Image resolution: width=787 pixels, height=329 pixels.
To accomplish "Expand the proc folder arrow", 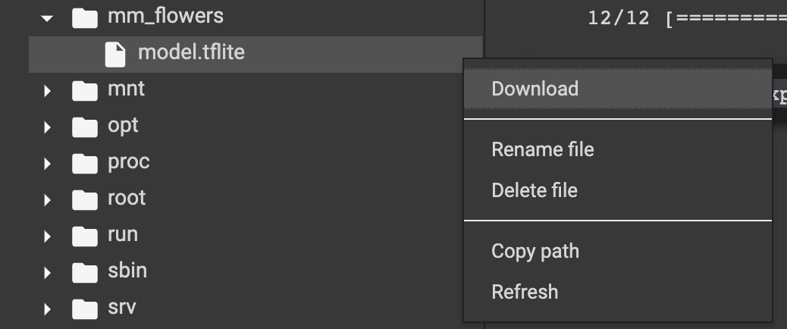I will 48,163.
